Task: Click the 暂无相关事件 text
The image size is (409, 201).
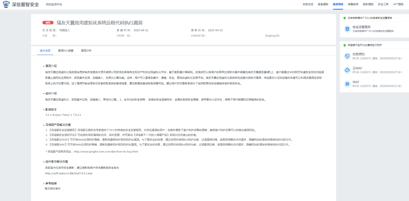Action: (53, 189)
